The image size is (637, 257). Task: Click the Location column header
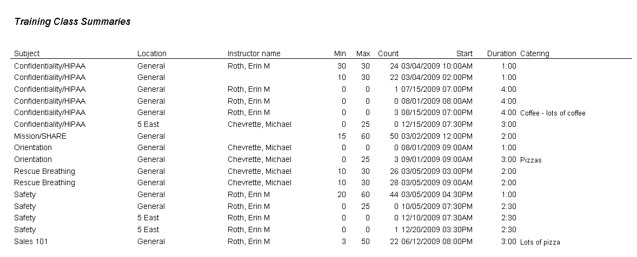pos(151,53)
